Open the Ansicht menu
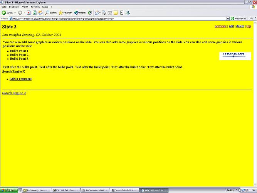 25,7
